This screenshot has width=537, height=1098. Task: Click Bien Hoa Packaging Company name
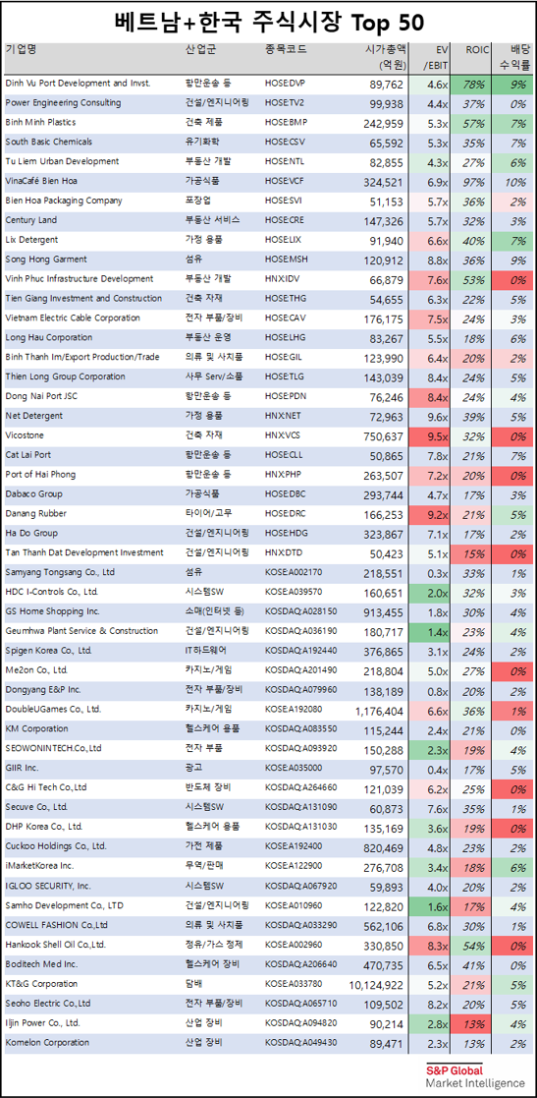tap(64, 201)
